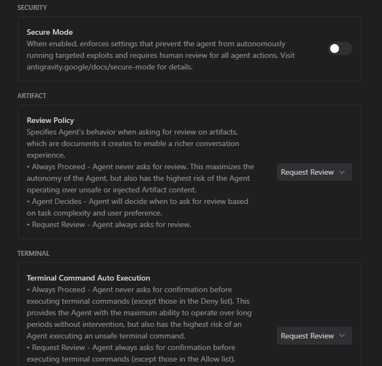The image size is (382, 366).
Task: Click the TERMINAL section heading
Action: point(33,254)
